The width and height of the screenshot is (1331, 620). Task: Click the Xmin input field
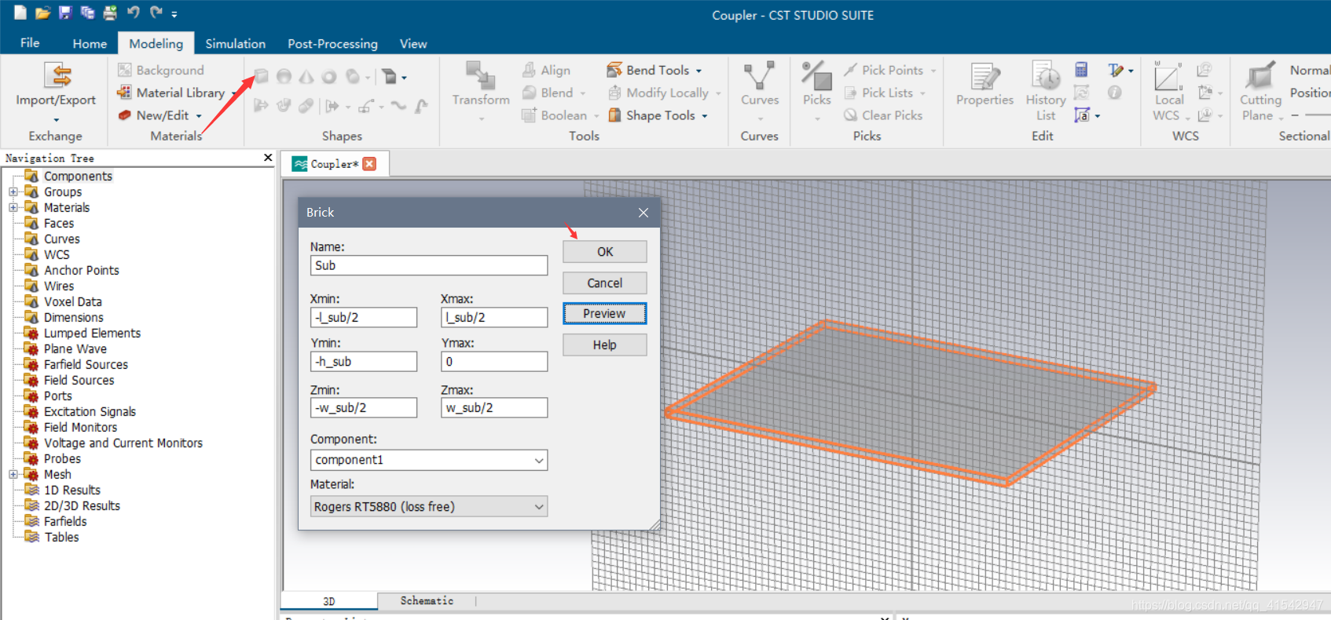[x=364, y=317]
